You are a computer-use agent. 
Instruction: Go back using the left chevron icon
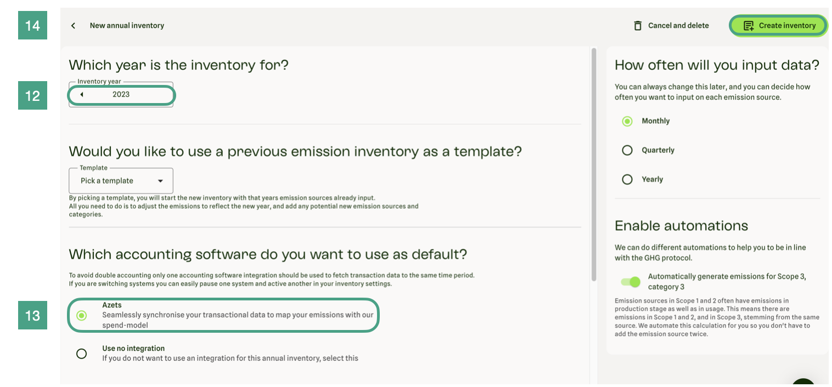click(x=73, y=26)
